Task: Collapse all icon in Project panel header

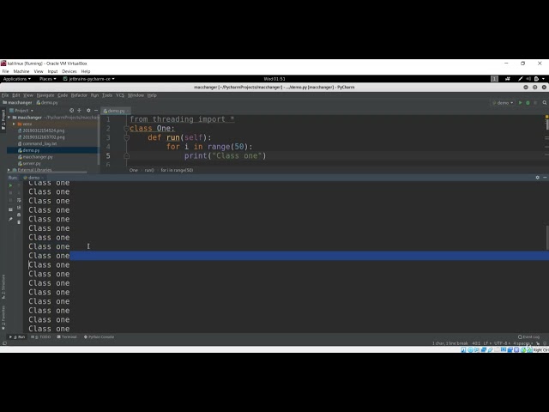Action: click(x=80, y=111)
